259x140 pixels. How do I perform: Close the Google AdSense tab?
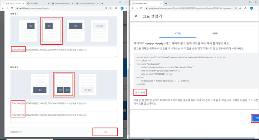pos(161,3)
